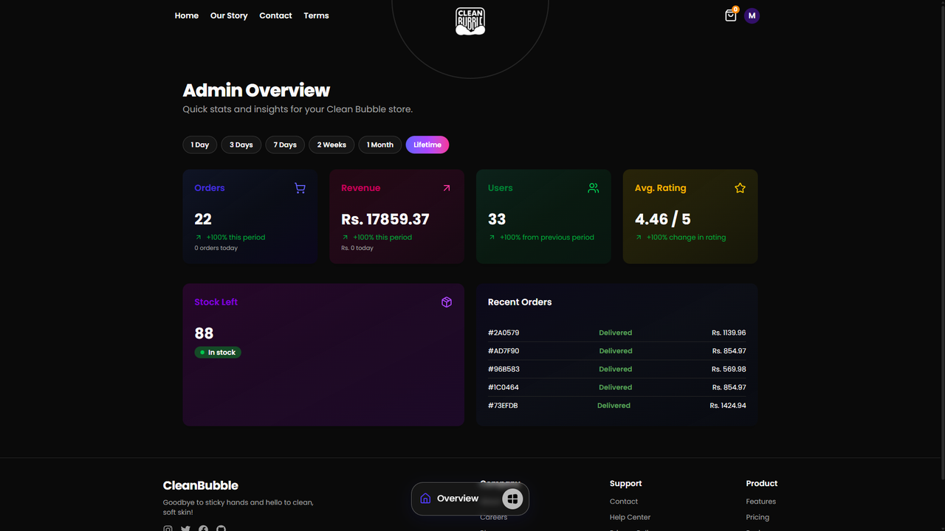945x531 pixels.
Task: Click the Users card people icon
Action: coord(594,188)
